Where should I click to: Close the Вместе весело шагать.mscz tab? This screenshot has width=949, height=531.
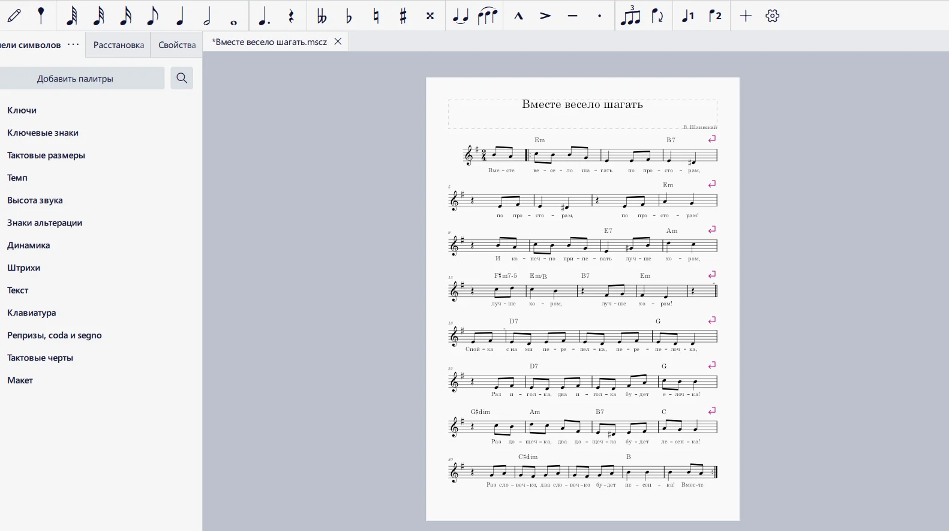point(338,41)
